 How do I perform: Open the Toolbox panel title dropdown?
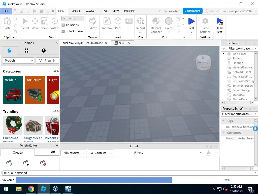(x=57, y=43)
